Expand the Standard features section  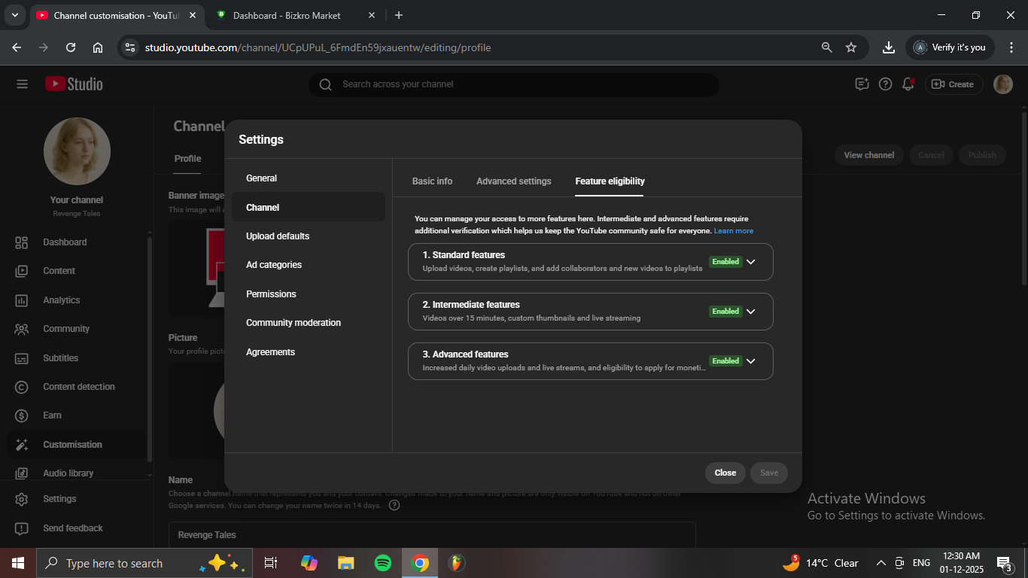[x=750, y=262]
